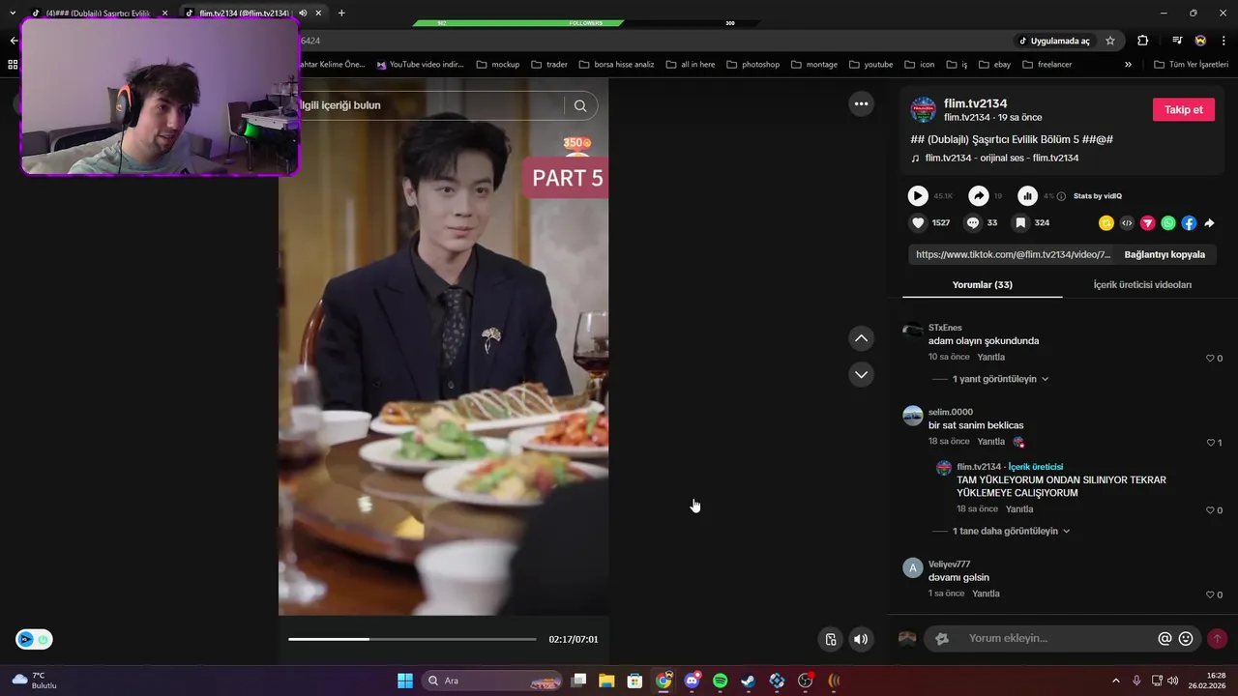The image size is (1238, 696).
Task: Seek on the video progress bar
Action: click(412, 639)
